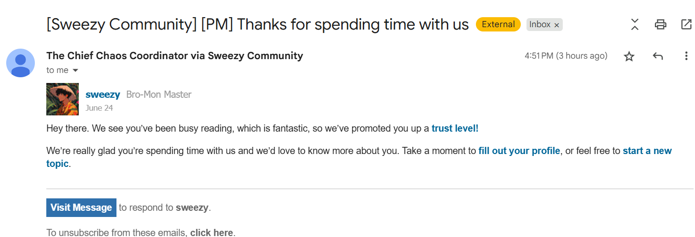Click the expand/collapse all arrows icon
The image size is (695, 237).
[x=634, y=24]
